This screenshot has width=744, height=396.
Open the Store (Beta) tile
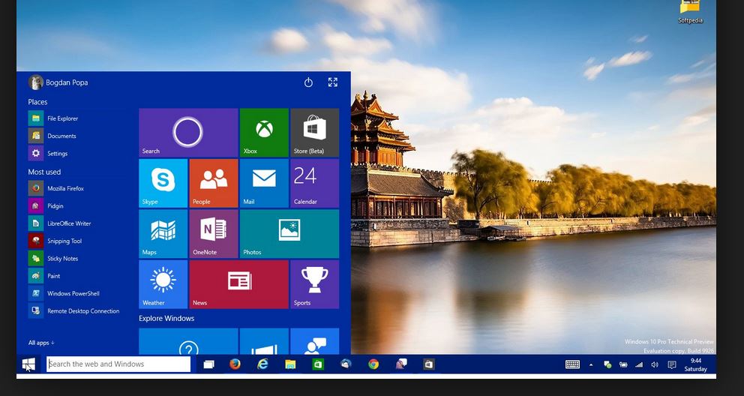click(314, 132)
